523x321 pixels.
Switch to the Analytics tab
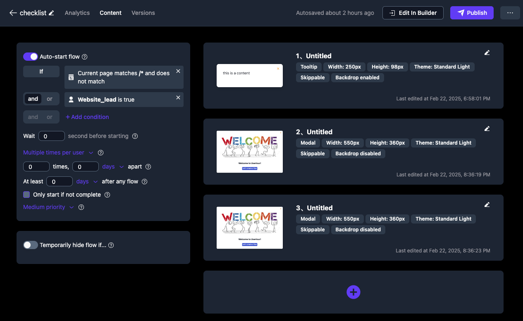pos(77,13)
